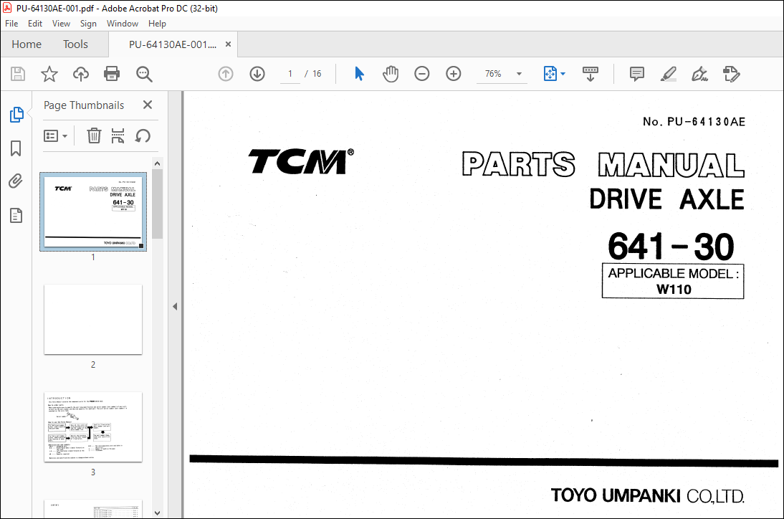Open the zoom level dropdown arrow
Screen dimensions: 784x519
519,74
